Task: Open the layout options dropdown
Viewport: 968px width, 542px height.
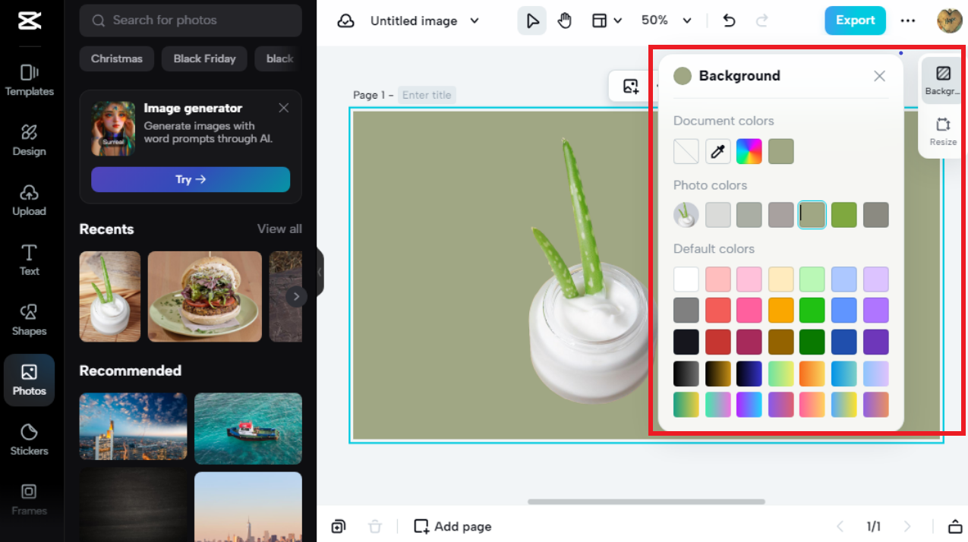Action: [x=607, y=20]
